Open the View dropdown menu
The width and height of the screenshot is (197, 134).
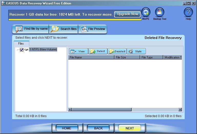(x=78, y=51)
